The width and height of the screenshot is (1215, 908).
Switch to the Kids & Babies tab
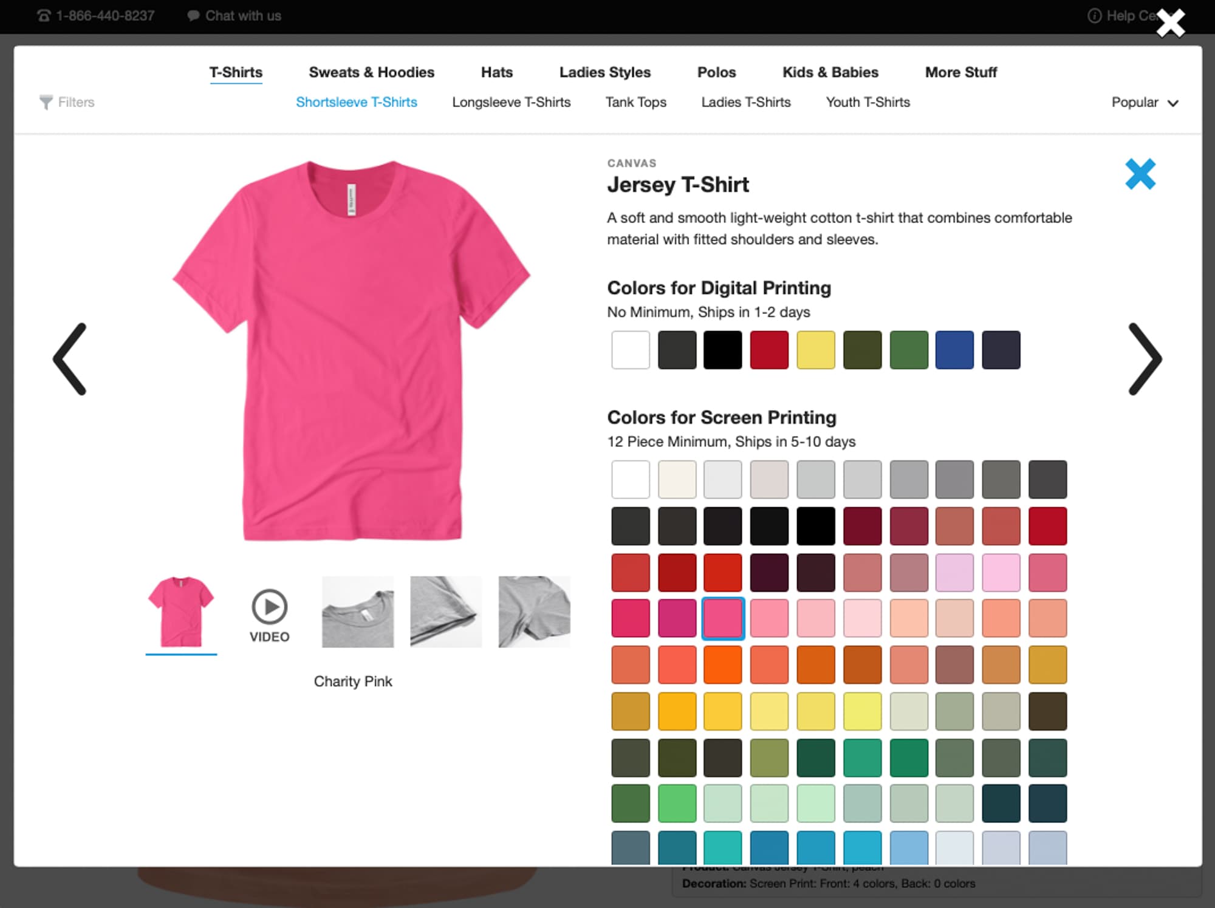(830, 72)
